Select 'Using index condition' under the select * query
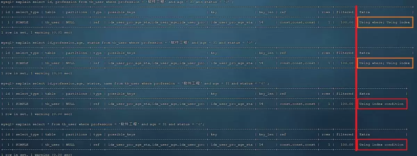 tap(382, 145)
